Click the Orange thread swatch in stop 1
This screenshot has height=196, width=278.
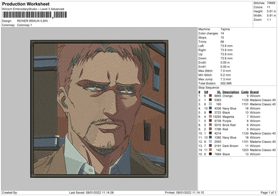210,96
